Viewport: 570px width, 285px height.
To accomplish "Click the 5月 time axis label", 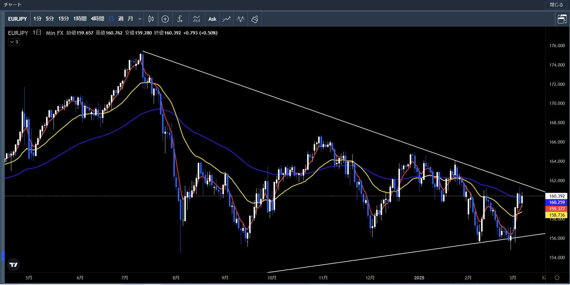I will (29, 278).
